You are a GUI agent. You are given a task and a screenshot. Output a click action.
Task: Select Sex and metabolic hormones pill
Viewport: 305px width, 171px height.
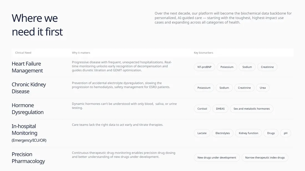251,109
